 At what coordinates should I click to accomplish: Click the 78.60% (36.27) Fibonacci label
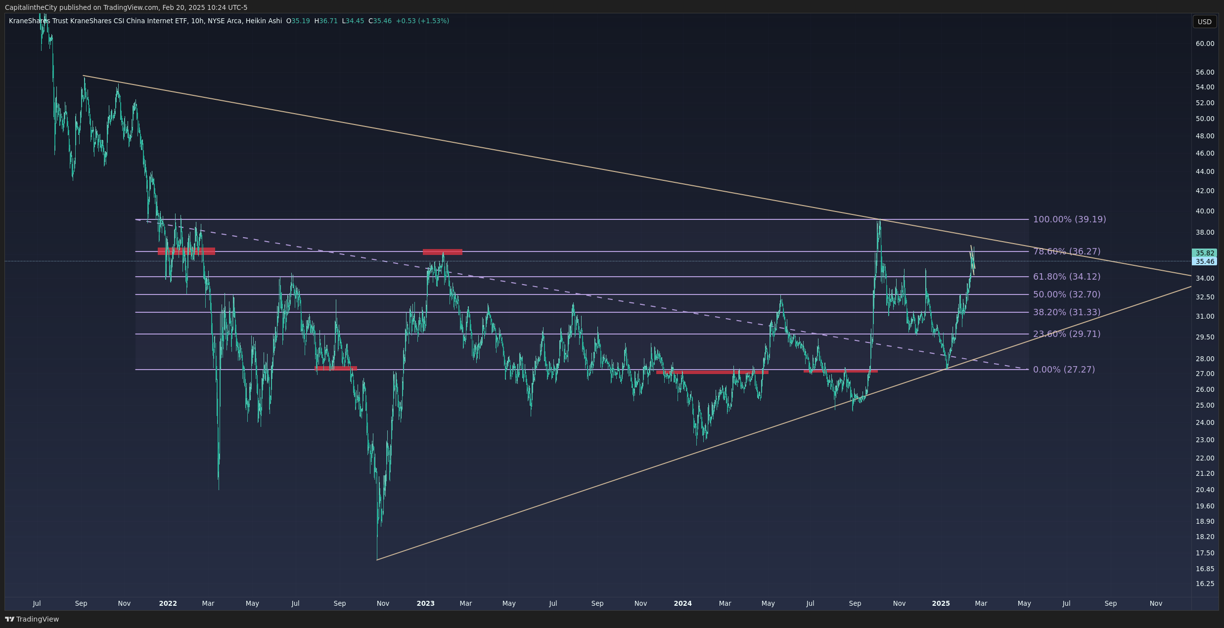(1067, 251)
